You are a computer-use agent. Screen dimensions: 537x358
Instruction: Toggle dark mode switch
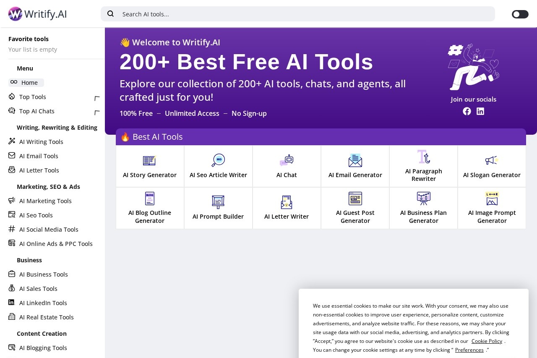520,14
